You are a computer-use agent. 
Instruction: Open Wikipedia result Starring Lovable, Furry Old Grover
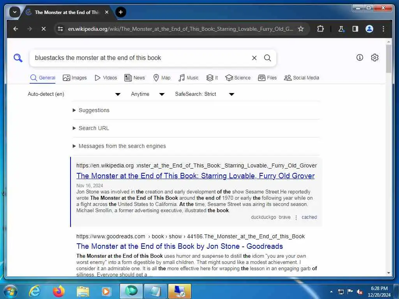coord(196,176)
